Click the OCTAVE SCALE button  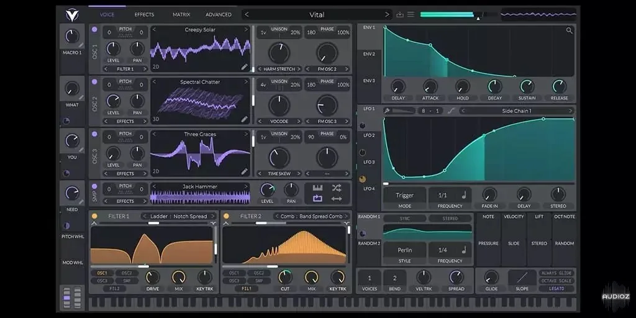(x=556, y=281)
